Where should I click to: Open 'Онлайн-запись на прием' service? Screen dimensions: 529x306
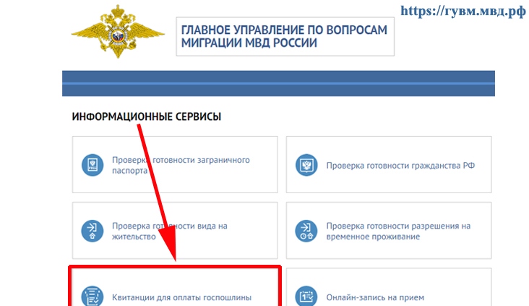coord(375,297)
